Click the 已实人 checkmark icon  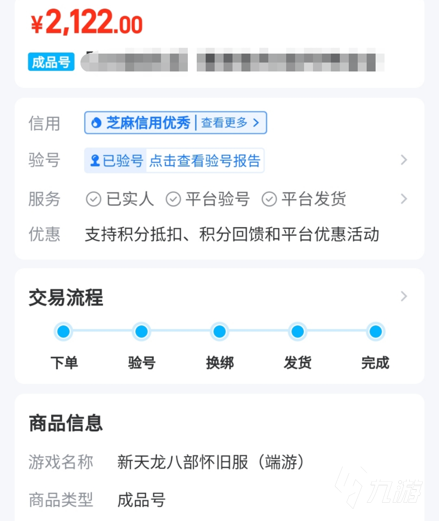(93, 199)
